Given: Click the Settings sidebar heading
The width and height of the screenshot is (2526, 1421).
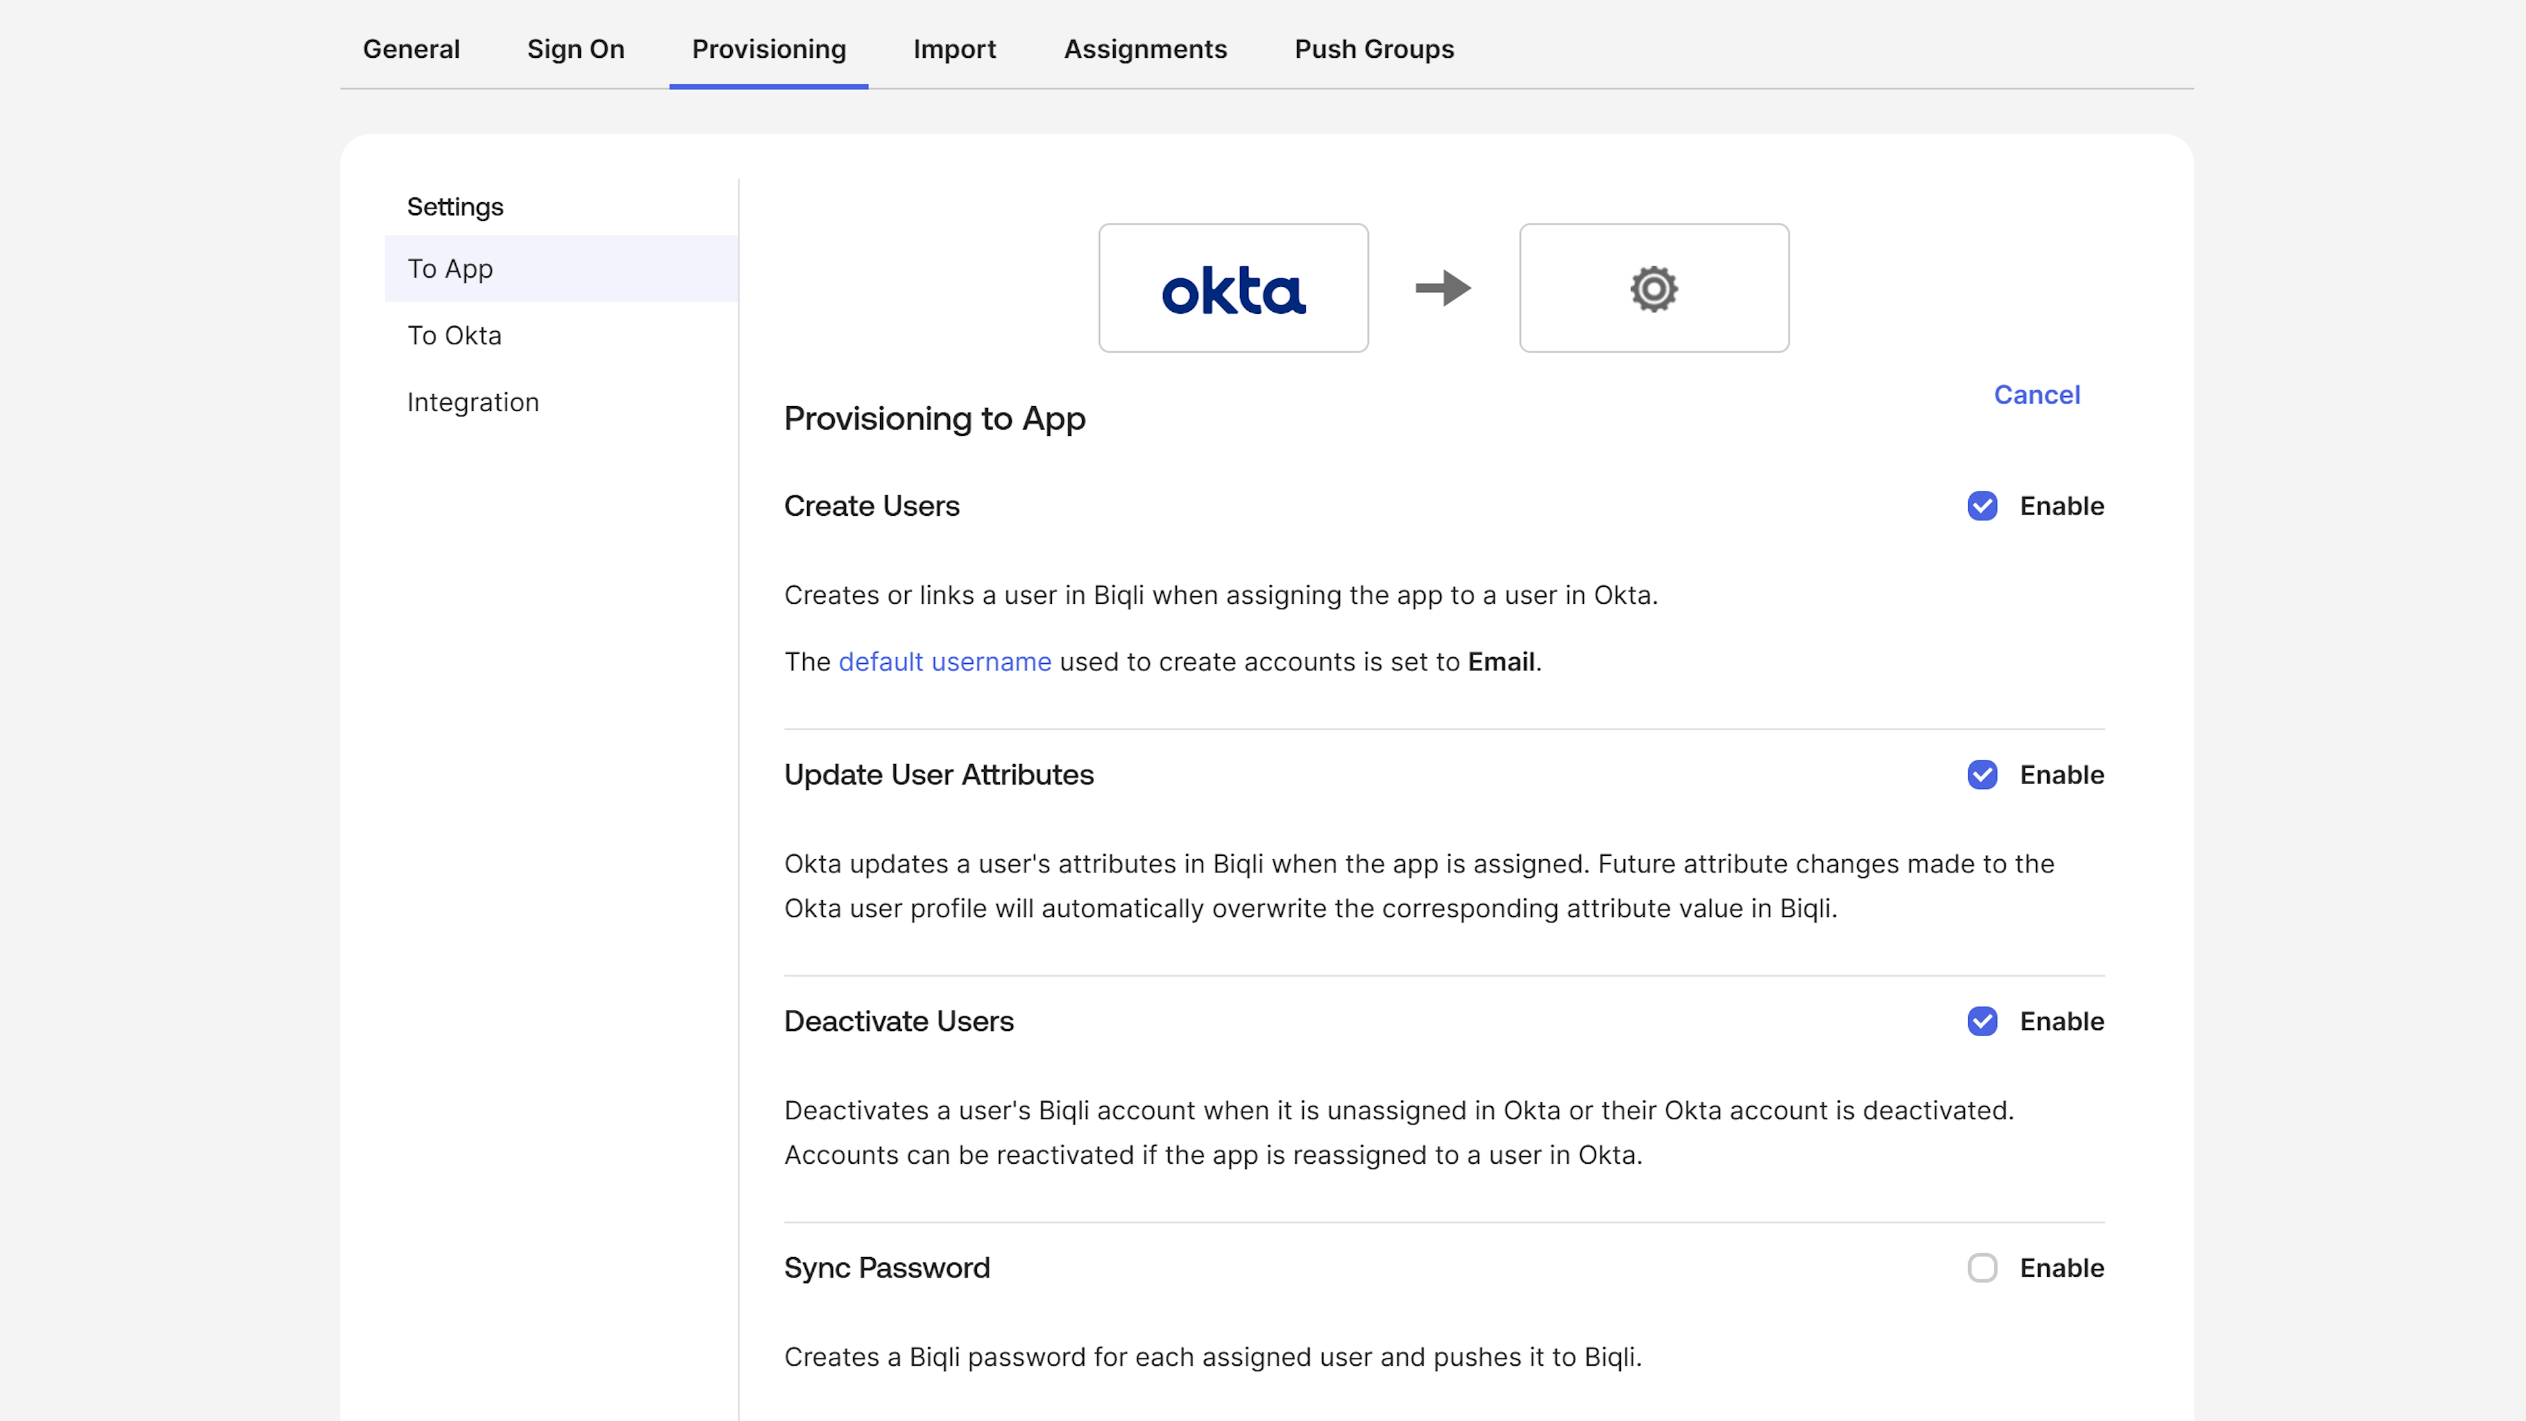Looking at the screenshot, I should [x=455, y=207].
